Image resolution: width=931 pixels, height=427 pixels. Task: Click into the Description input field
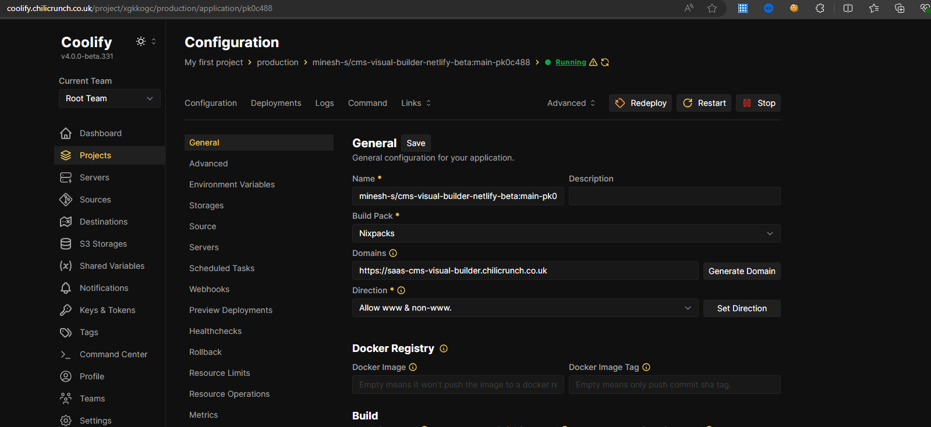pyautogui.click(x=674, y=196)
